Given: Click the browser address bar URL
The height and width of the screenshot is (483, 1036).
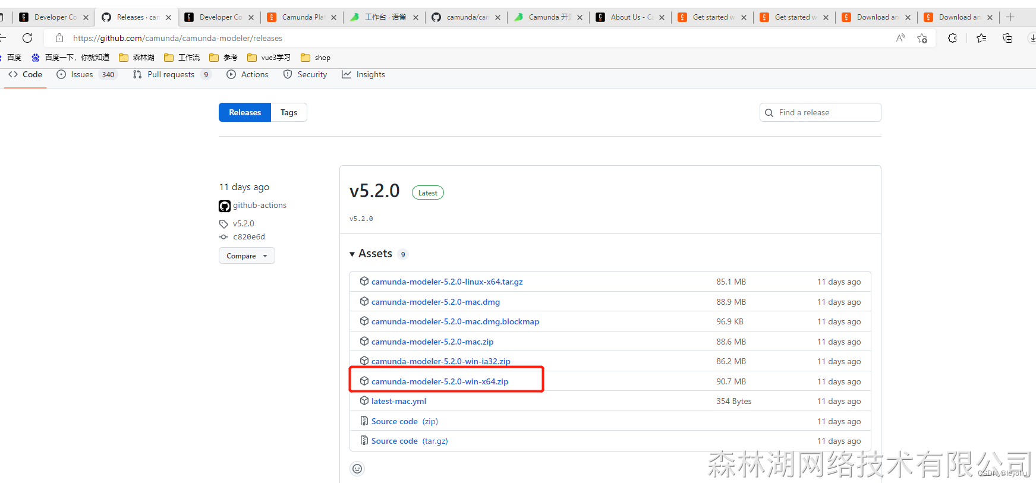Looking at the screenshot, I should click(178, 38).
